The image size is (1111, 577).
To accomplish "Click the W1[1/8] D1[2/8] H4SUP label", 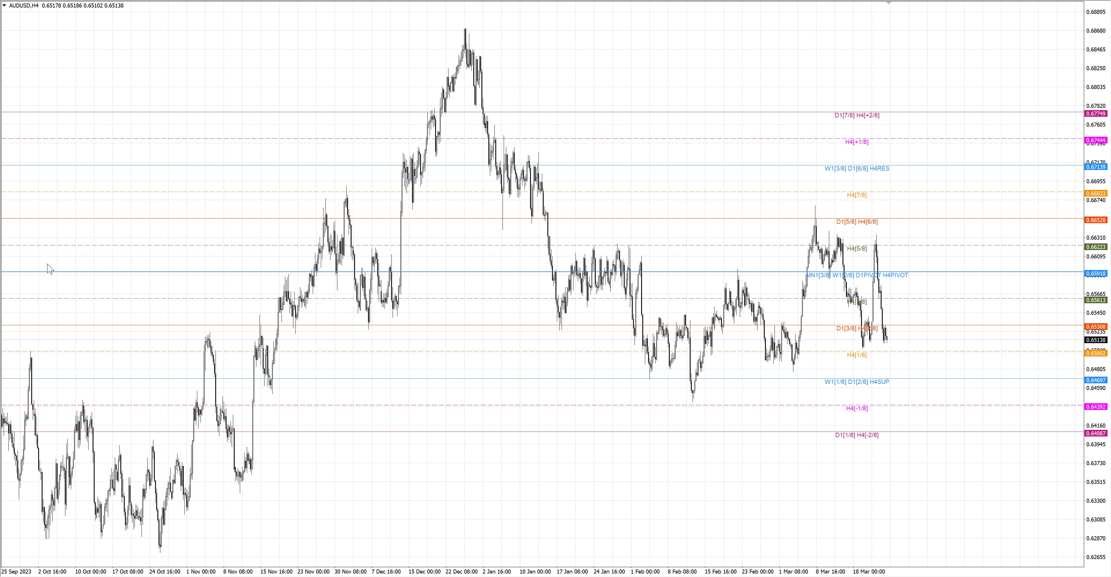I will pyautogui.click(x=856, y=382).
